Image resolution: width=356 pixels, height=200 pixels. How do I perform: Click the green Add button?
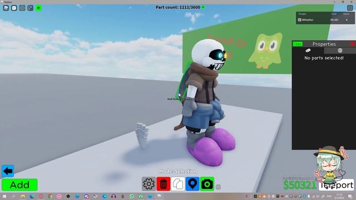[19, 185]
